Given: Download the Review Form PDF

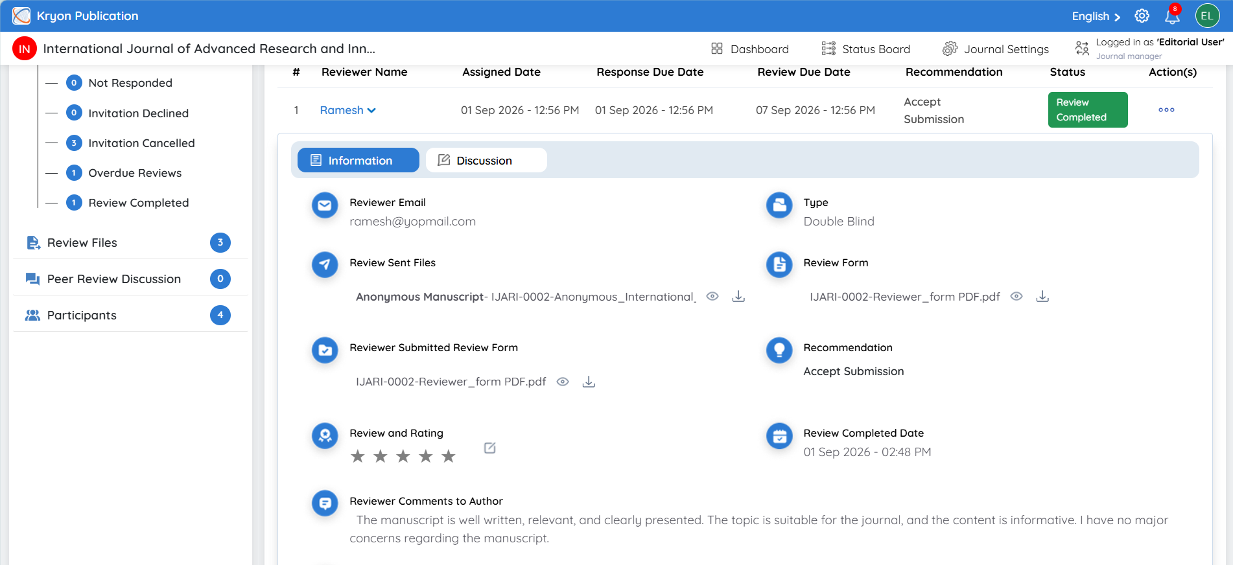Looking at the screenshot, I should pos(1042,296).
